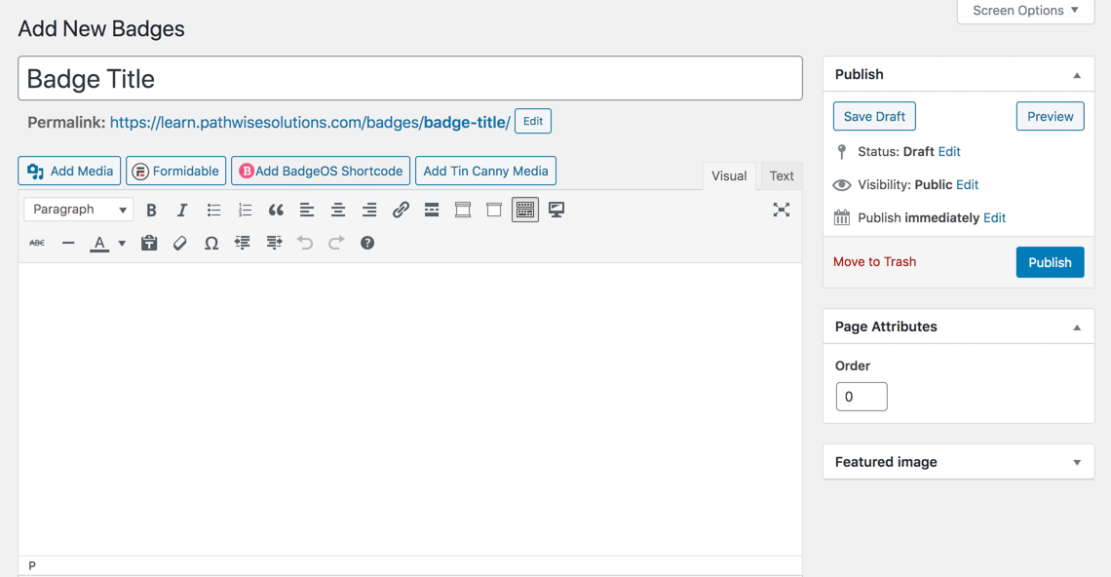The height and width of the screenshot is (577, 1111).
Task: Toggle the toolbar kitchen sink button
Action: (x=525, y=210)
